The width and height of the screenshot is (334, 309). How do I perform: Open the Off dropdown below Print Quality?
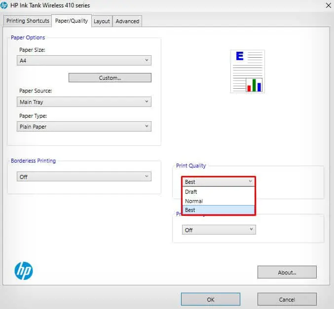[x=219, y=230]
